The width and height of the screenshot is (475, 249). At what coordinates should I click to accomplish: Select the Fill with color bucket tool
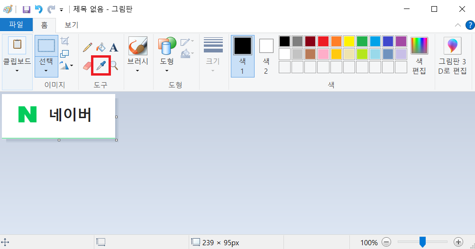point(101,47)
